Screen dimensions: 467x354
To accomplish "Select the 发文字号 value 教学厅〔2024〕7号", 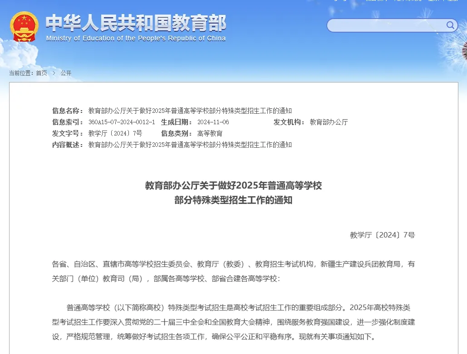I will 115,134.
